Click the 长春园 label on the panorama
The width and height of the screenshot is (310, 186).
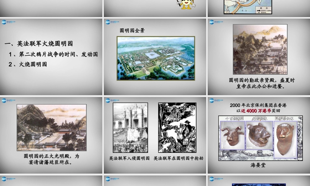coord(168,51)
